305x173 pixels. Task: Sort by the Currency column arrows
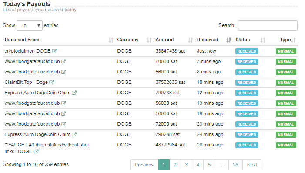pyautogui.click(x=149, y=40)
